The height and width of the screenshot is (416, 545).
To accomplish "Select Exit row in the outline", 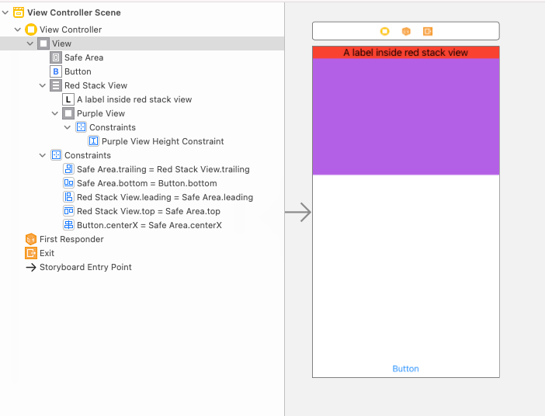I will 142,253.
